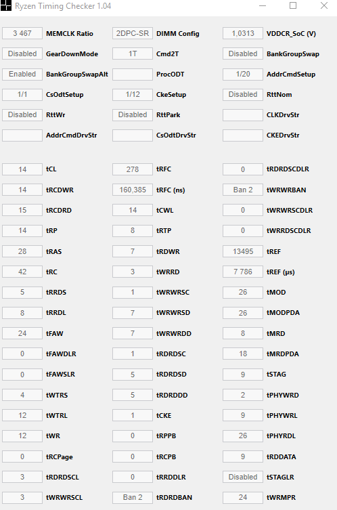This screenshot has height=510, width=337.
Task: Select the tRDRDBAN Ban 2 field
Action: (132, 497)
